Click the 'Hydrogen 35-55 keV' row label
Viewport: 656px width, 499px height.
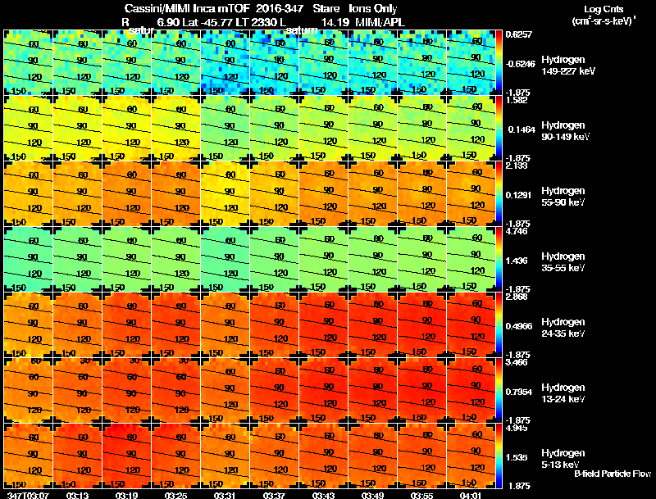[x=563, y=262]
